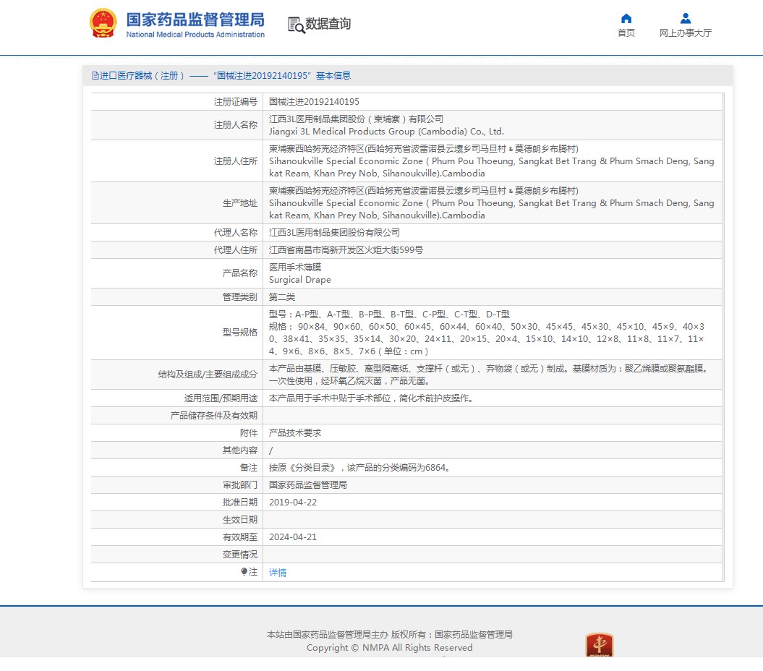Click management category 第二类
Image resolution: width=763 pixels, height=671 pixels.
(282, 297)
